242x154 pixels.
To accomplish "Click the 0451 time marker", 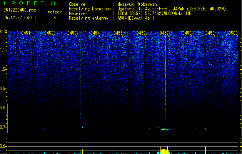I will click(x=26, y=33).
